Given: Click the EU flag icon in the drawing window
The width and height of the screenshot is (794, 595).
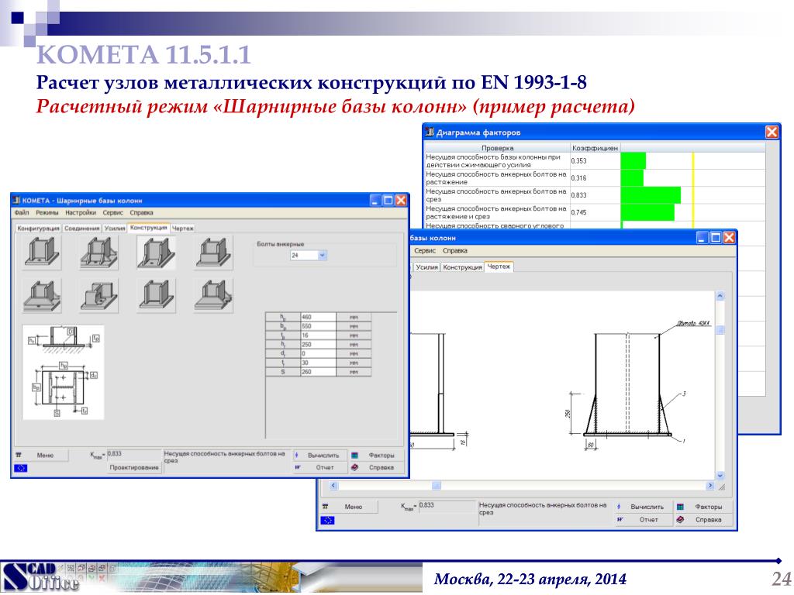Looking at the screenshot, I should (328, 520).
